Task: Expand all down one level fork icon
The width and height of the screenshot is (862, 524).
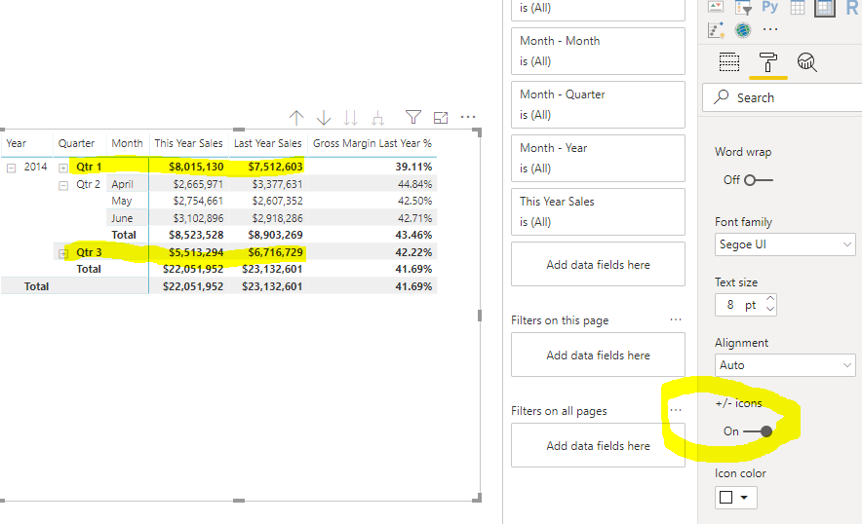Action: (x=377, y=117)
